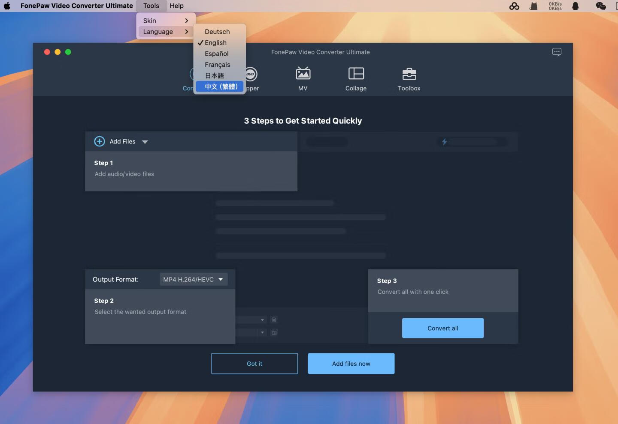Click the network speed indicator in menu bar
This screenshot has width=618, height=424.
coord(555,6)
